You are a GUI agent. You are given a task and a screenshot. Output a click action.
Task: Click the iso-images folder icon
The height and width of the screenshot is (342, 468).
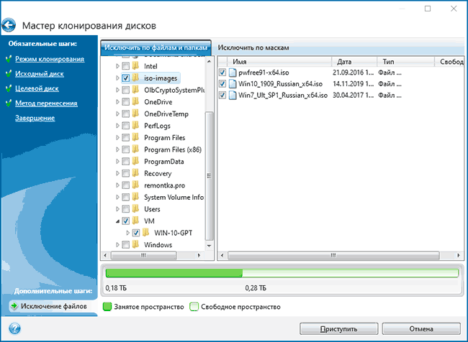136,78
